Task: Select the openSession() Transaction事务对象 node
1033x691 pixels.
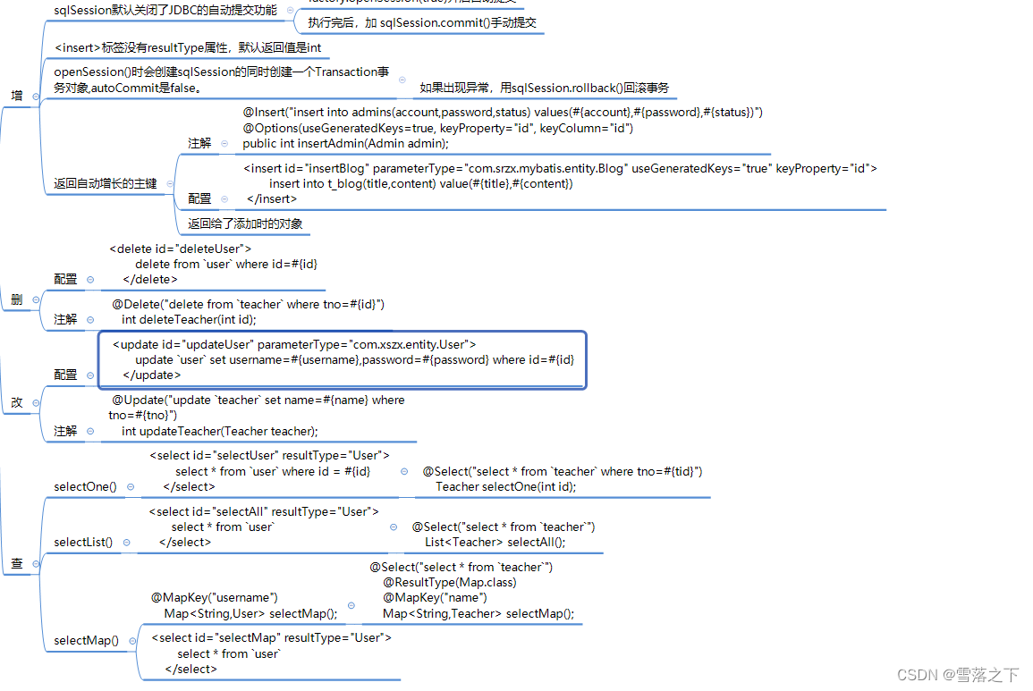Action: click(x=222, y=80)
